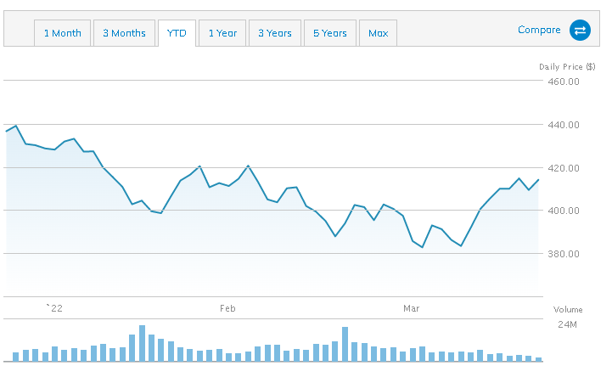This screenshot has width=612, height=377.
Task: Click the 380.00 price axis label
Action: pyautogui.click(x=564, y=254)
